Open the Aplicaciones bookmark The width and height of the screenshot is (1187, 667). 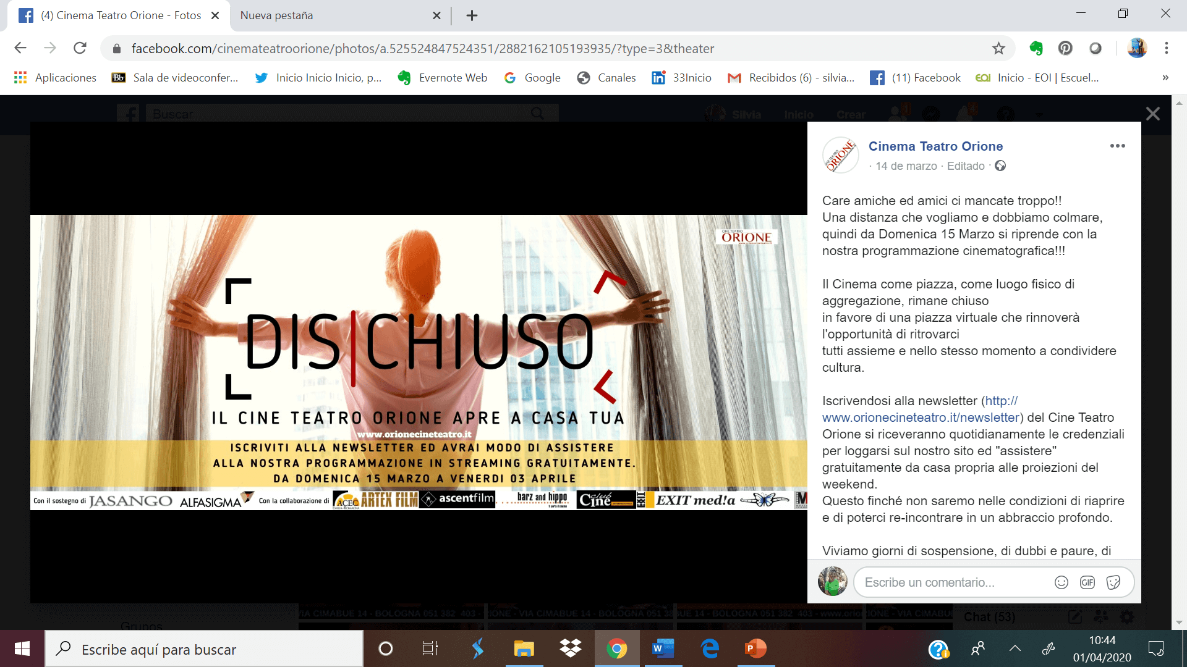56,78
